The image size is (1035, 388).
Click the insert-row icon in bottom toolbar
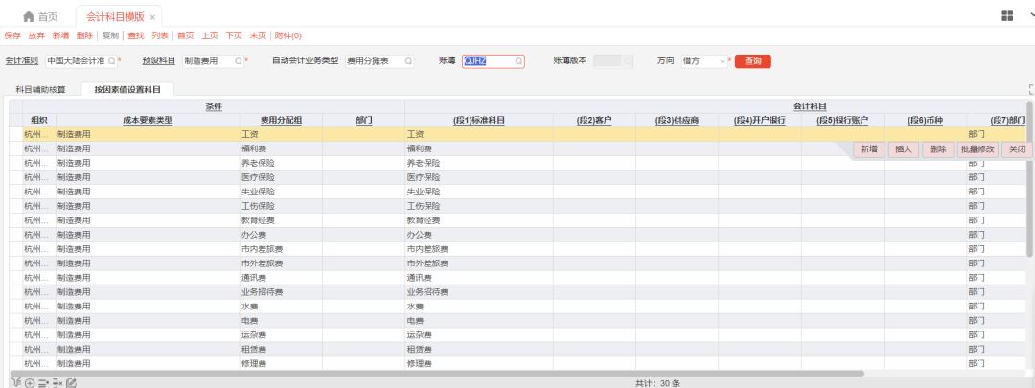[x=44, y=382]
